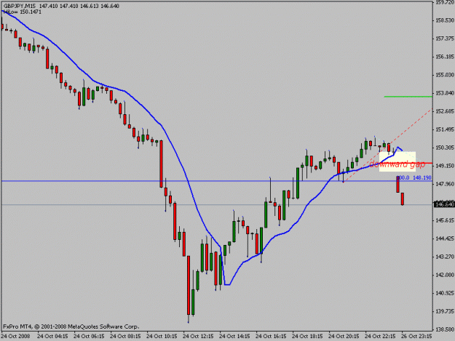The width and height of the screenshot is (455, 341).
Task: Click the red 'downward gap' text label
Action: click(x=397, y=164)
